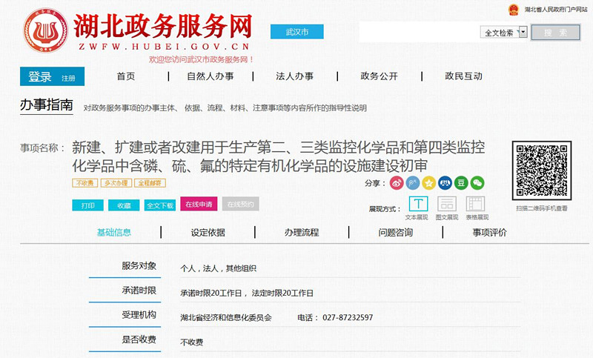The width and height of the screenshot is (593, 358).
Task: Click the pink 在线申请 button
Action: (199, 205)
